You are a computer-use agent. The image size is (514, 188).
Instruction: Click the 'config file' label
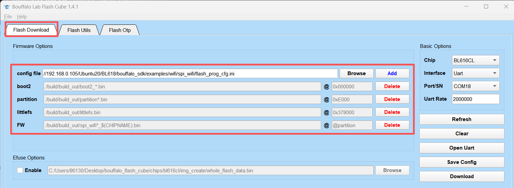coord(29,73)
